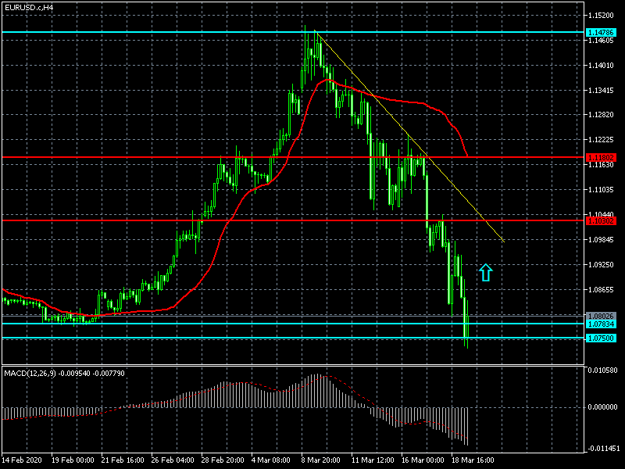This screenshot has height=469, width=625.
Task: Click the 1.13415 price axis label
Action: (x=601, y=91)
